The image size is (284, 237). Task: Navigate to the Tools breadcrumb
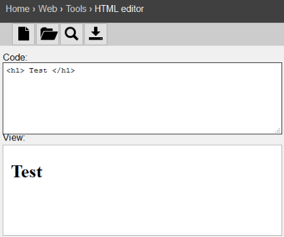76,9
